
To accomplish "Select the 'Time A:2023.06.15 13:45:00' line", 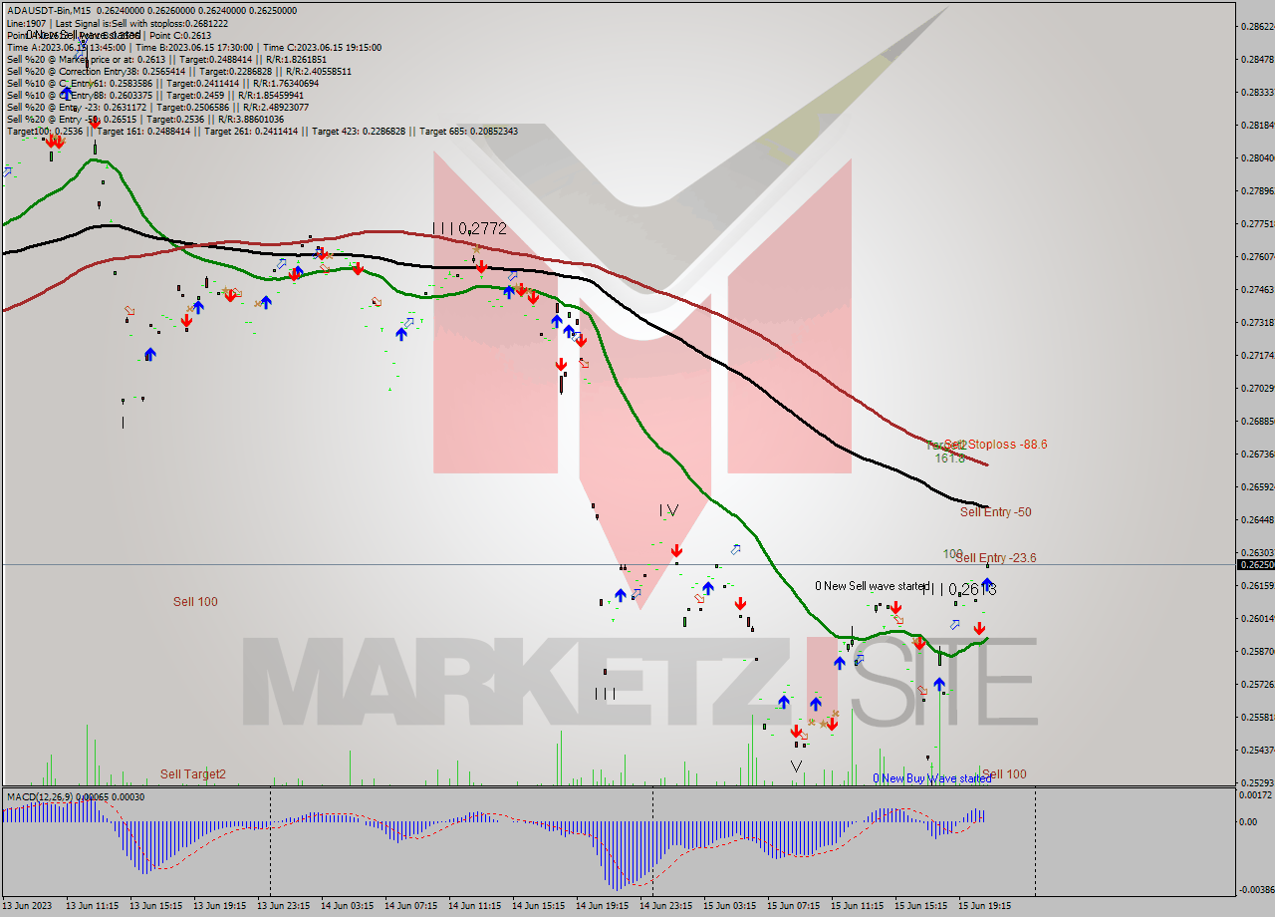I will pos(194,47).
